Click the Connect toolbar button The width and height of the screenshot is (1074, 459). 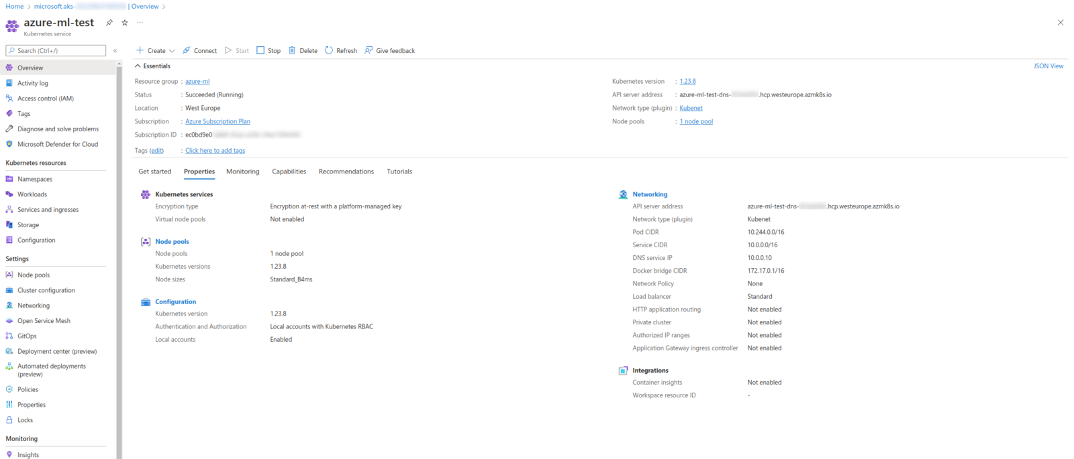click(199, 50)
